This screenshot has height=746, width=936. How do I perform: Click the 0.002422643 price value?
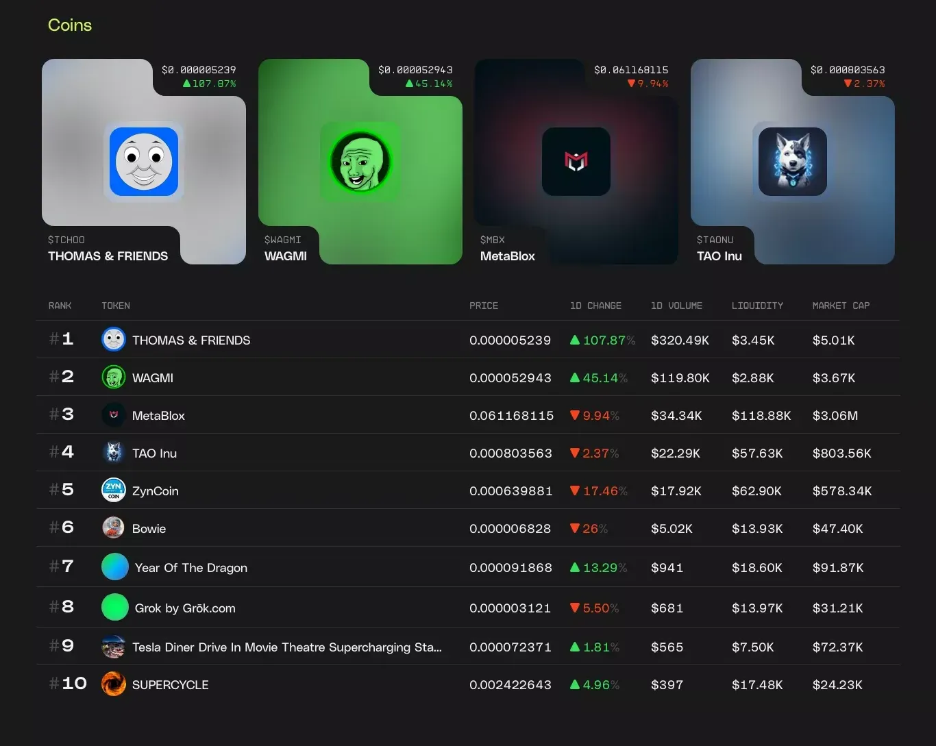coord(510,685)
